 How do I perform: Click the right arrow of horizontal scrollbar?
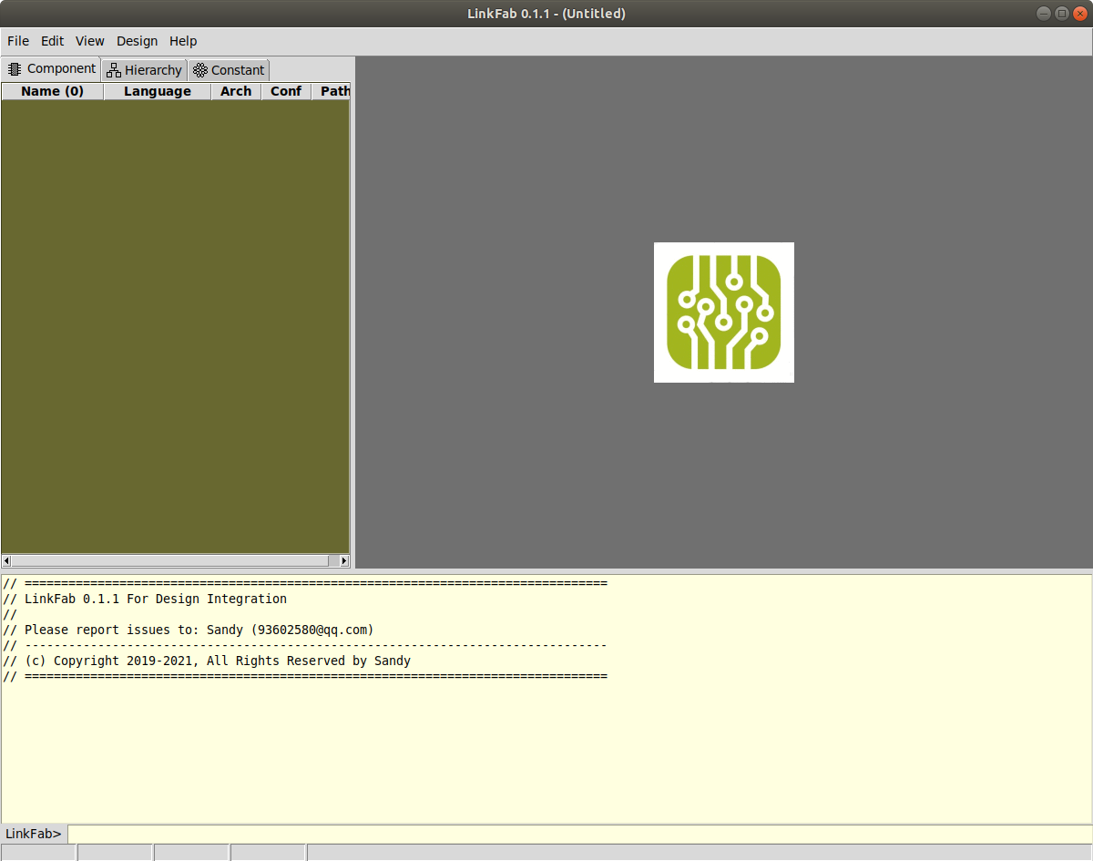(344, 560)
